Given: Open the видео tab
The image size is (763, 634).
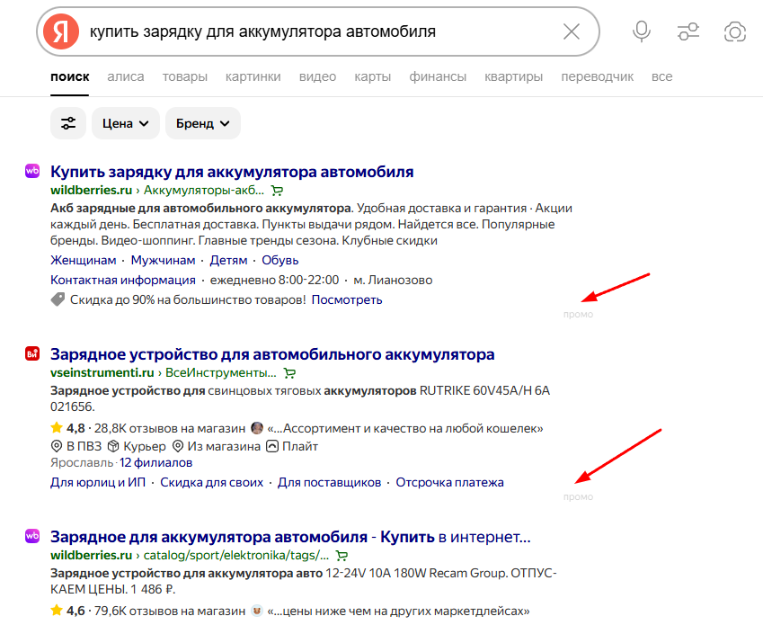Looking at the screenshot, I should (318, 77).
